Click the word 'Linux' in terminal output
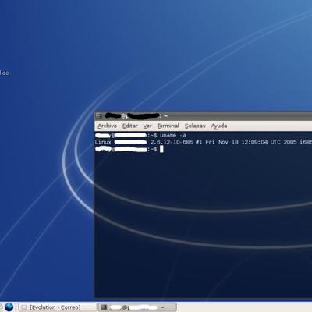The image size is (312, 312). (103, 142)
